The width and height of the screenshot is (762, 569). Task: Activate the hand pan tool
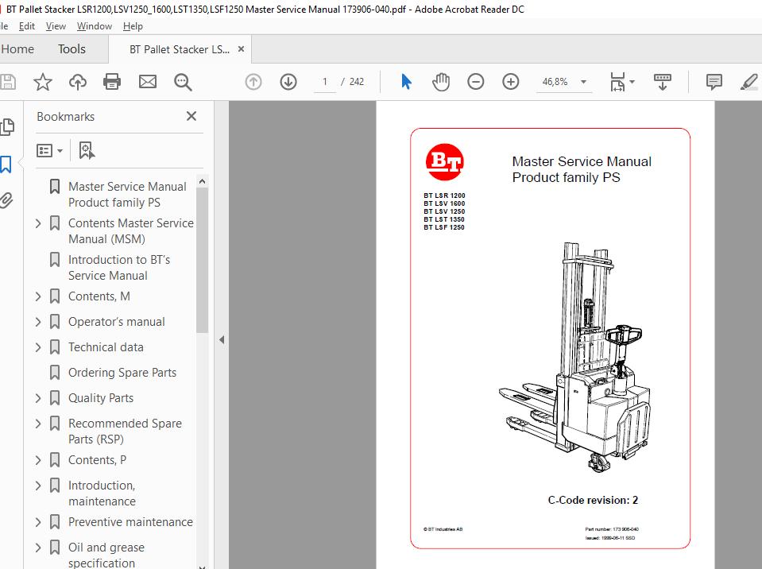pos(441,82)
